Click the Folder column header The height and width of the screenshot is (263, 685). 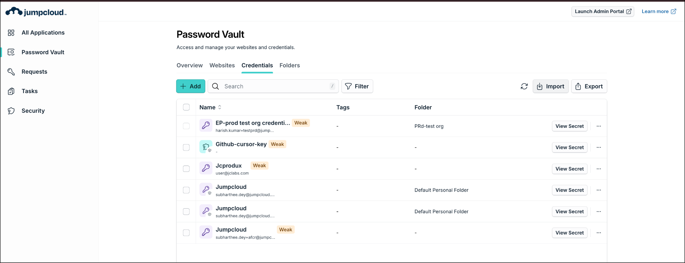423,107
